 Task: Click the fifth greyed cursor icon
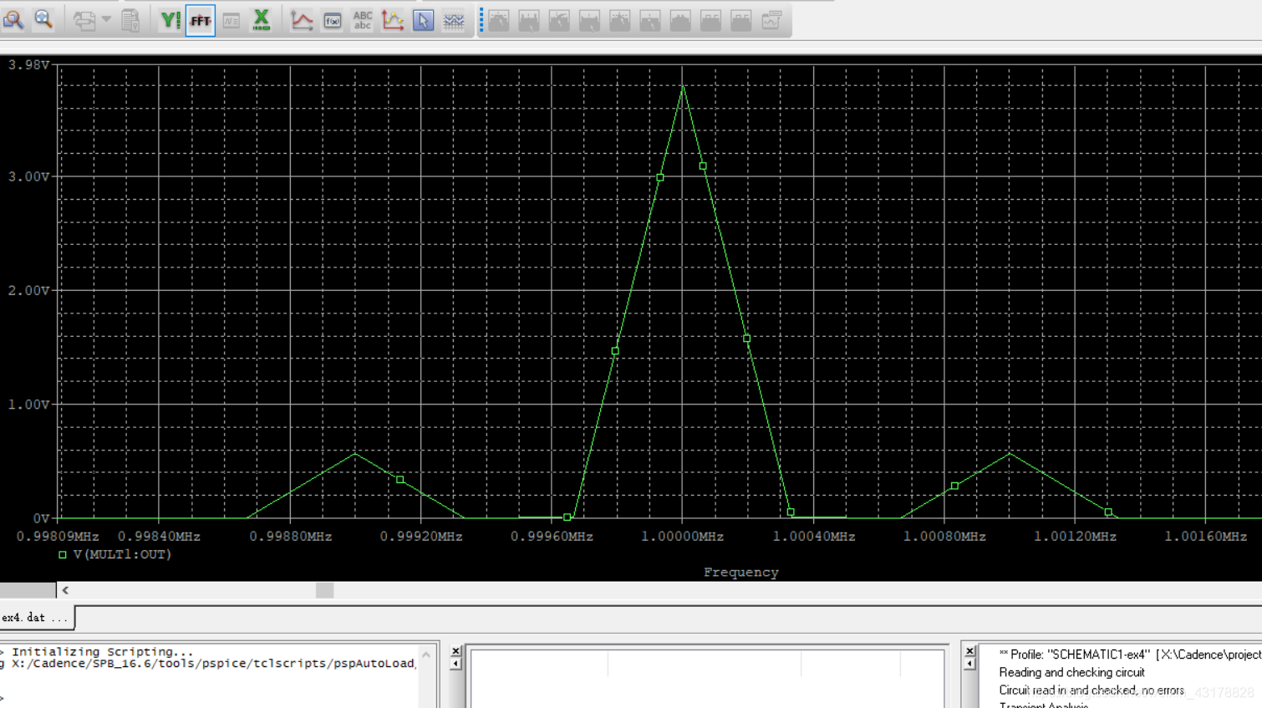619,20
